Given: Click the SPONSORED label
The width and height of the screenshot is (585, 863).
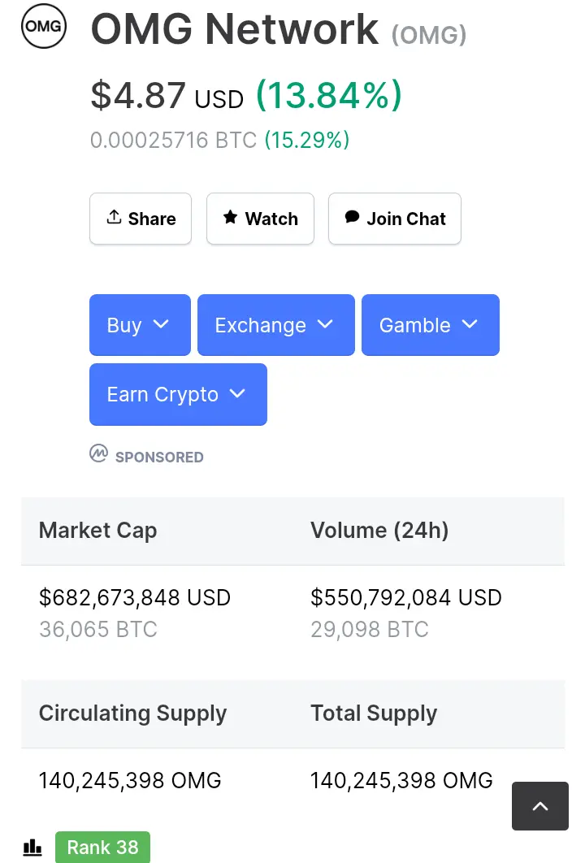Looking at the screenshot, I should [159, 457].
